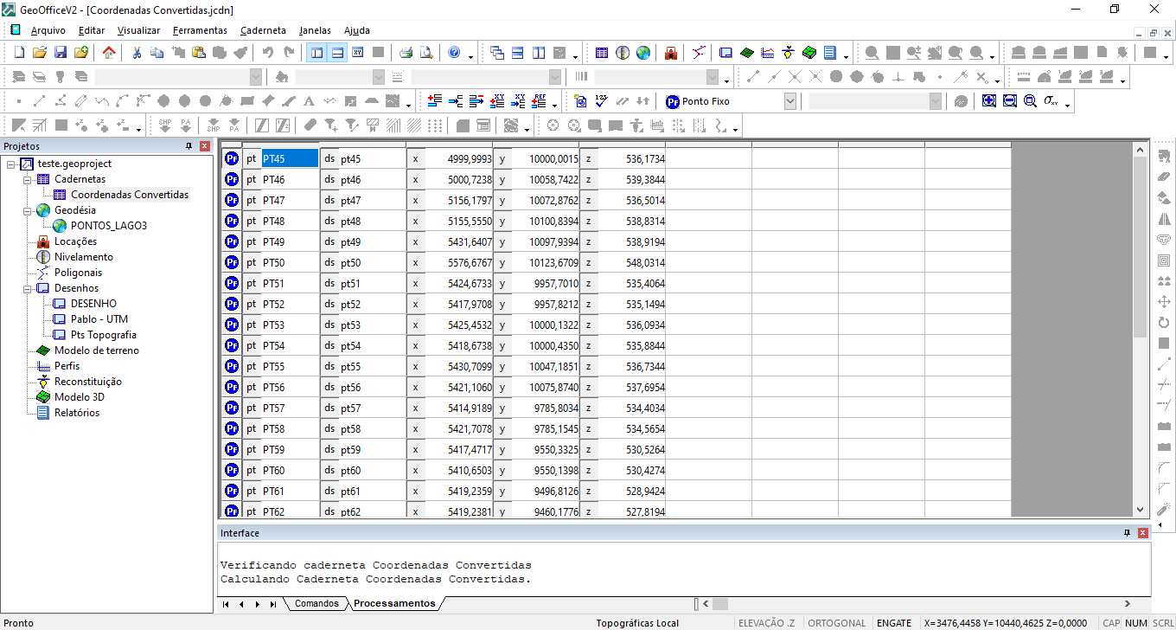Toggle ELEVAÇÃO .Z in status bar

tap(766, 623)
